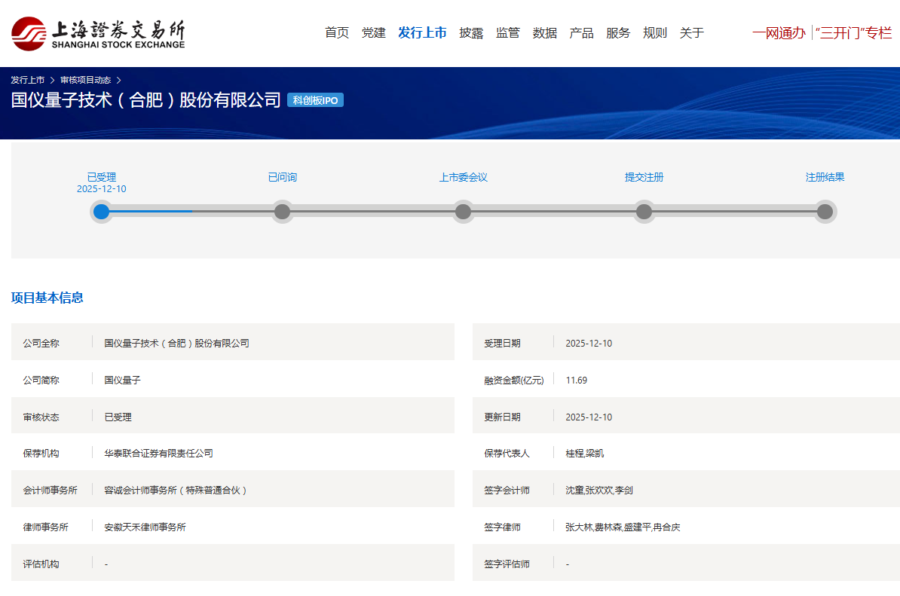Open the 首页 menu item
Viewport: 900px width, 596px height.
coord(337,32)
